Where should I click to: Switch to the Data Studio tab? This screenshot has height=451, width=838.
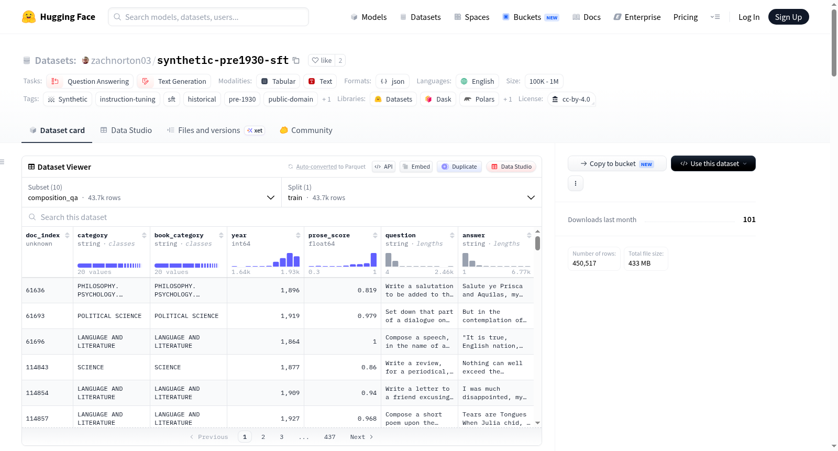pos(126,130)
